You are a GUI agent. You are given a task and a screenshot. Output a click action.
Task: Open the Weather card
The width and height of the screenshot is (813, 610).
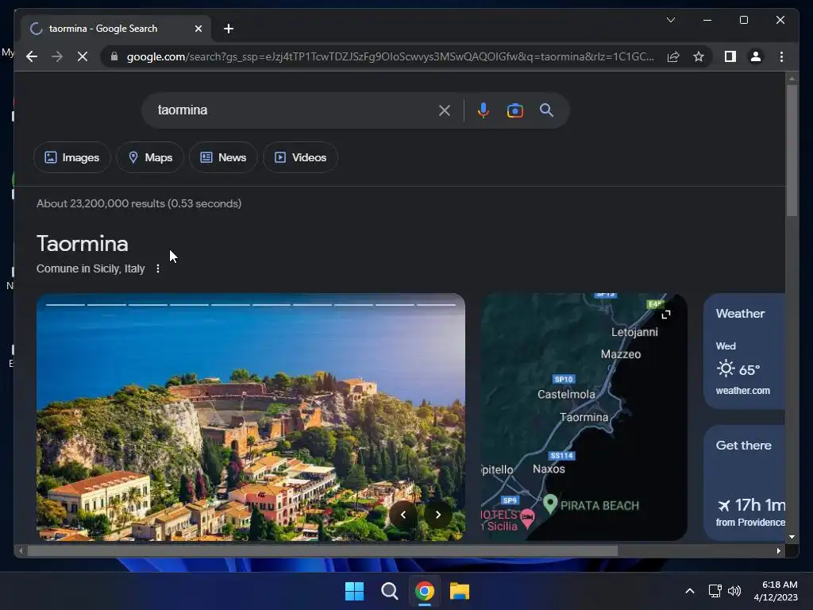tap(744, 351)
